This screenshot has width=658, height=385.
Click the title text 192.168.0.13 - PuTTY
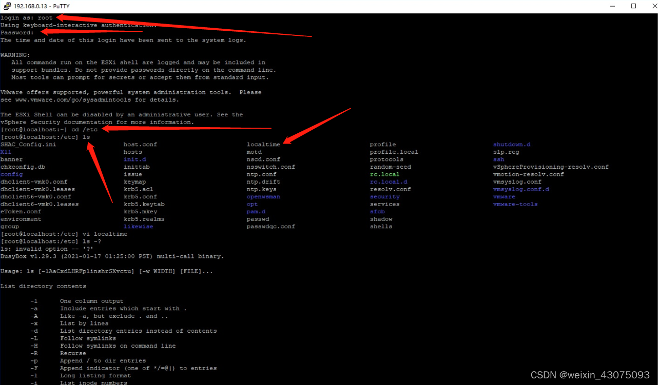41,6
